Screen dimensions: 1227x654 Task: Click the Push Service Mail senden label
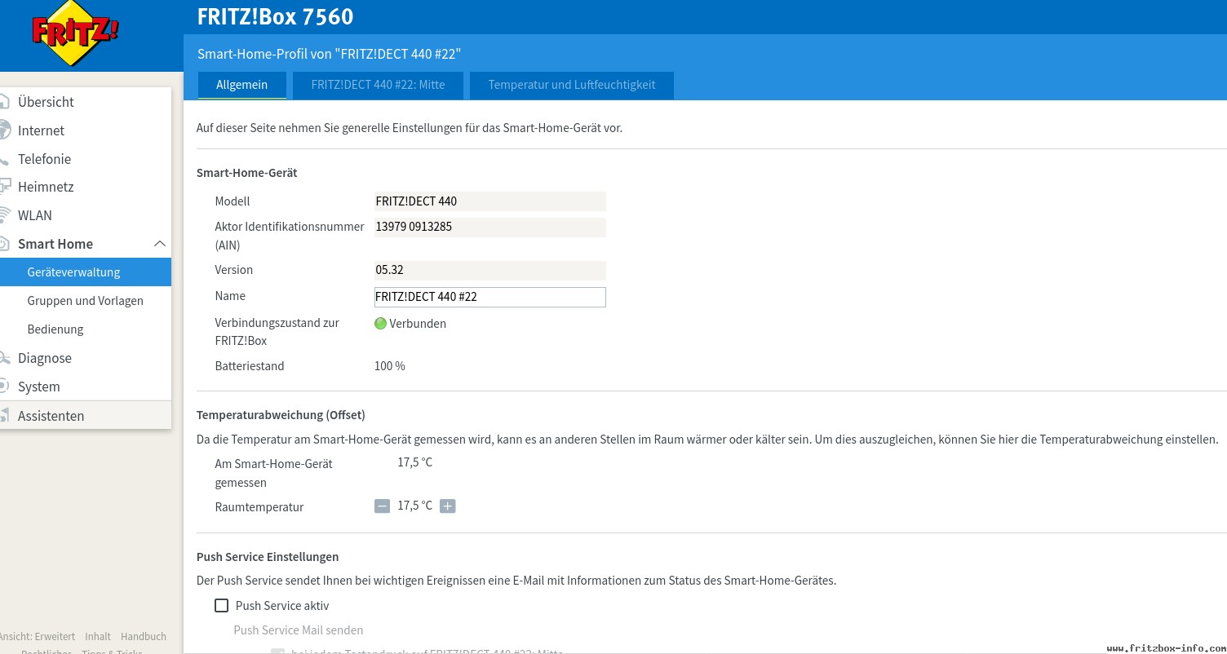click(299, 630)
